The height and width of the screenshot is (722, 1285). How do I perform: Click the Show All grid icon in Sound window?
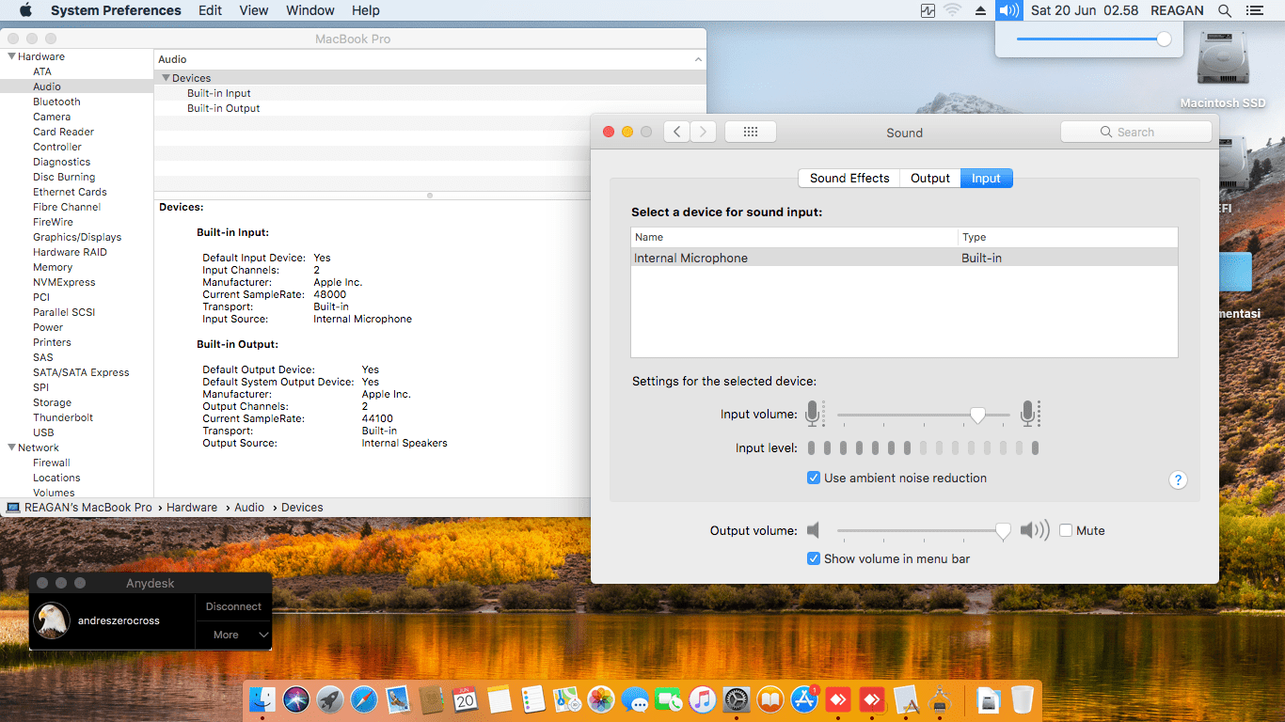click(x=750, y=133)
